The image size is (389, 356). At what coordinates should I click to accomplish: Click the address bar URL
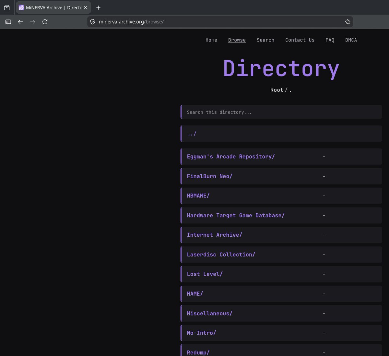pyautogui.click(x=131, y=22)
